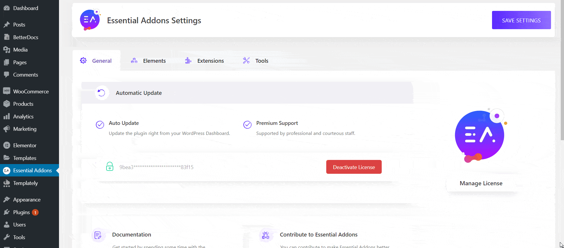Click the Analytics bar chart icon
The image size is (564, 248).
[6, 117]
